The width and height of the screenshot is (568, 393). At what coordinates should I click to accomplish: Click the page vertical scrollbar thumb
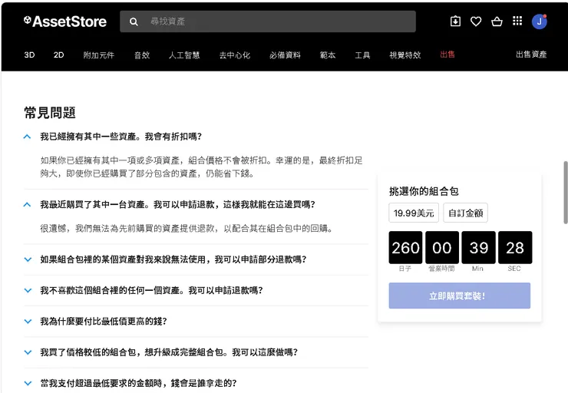tap(565, 193)
